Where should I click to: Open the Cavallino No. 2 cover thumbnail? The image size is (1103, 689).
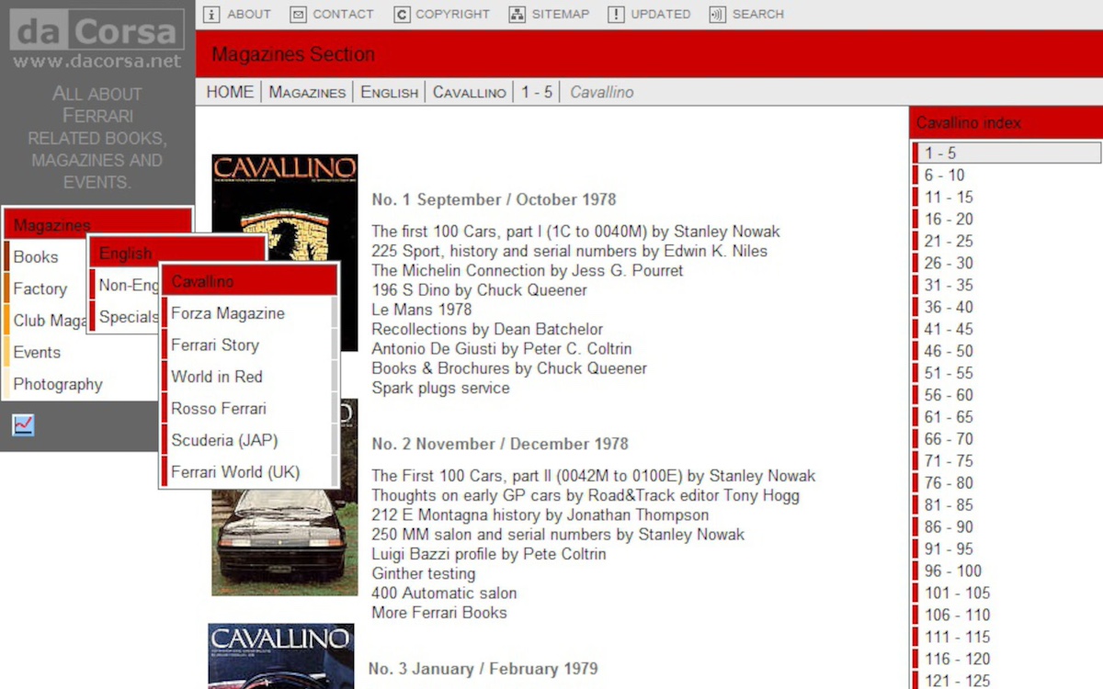point(285,542)
